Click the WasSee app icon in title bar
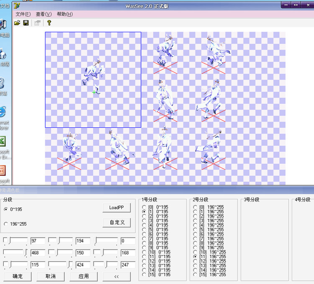 point(17,5)
